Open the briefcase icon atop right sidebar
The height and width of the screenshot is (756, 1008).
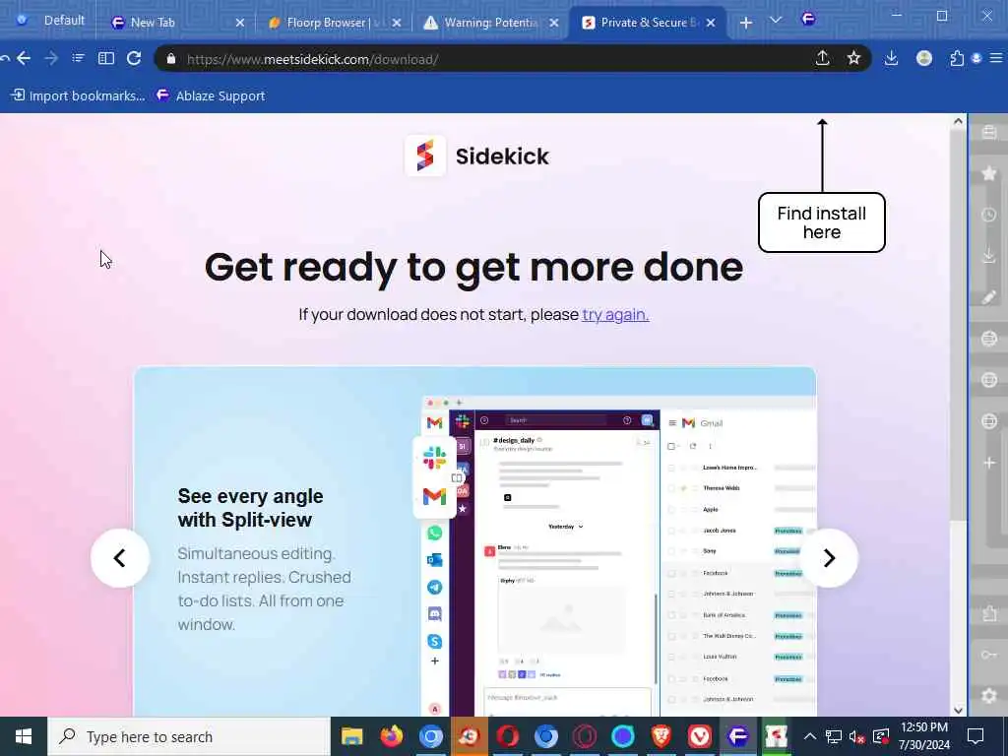click(989, 132)
